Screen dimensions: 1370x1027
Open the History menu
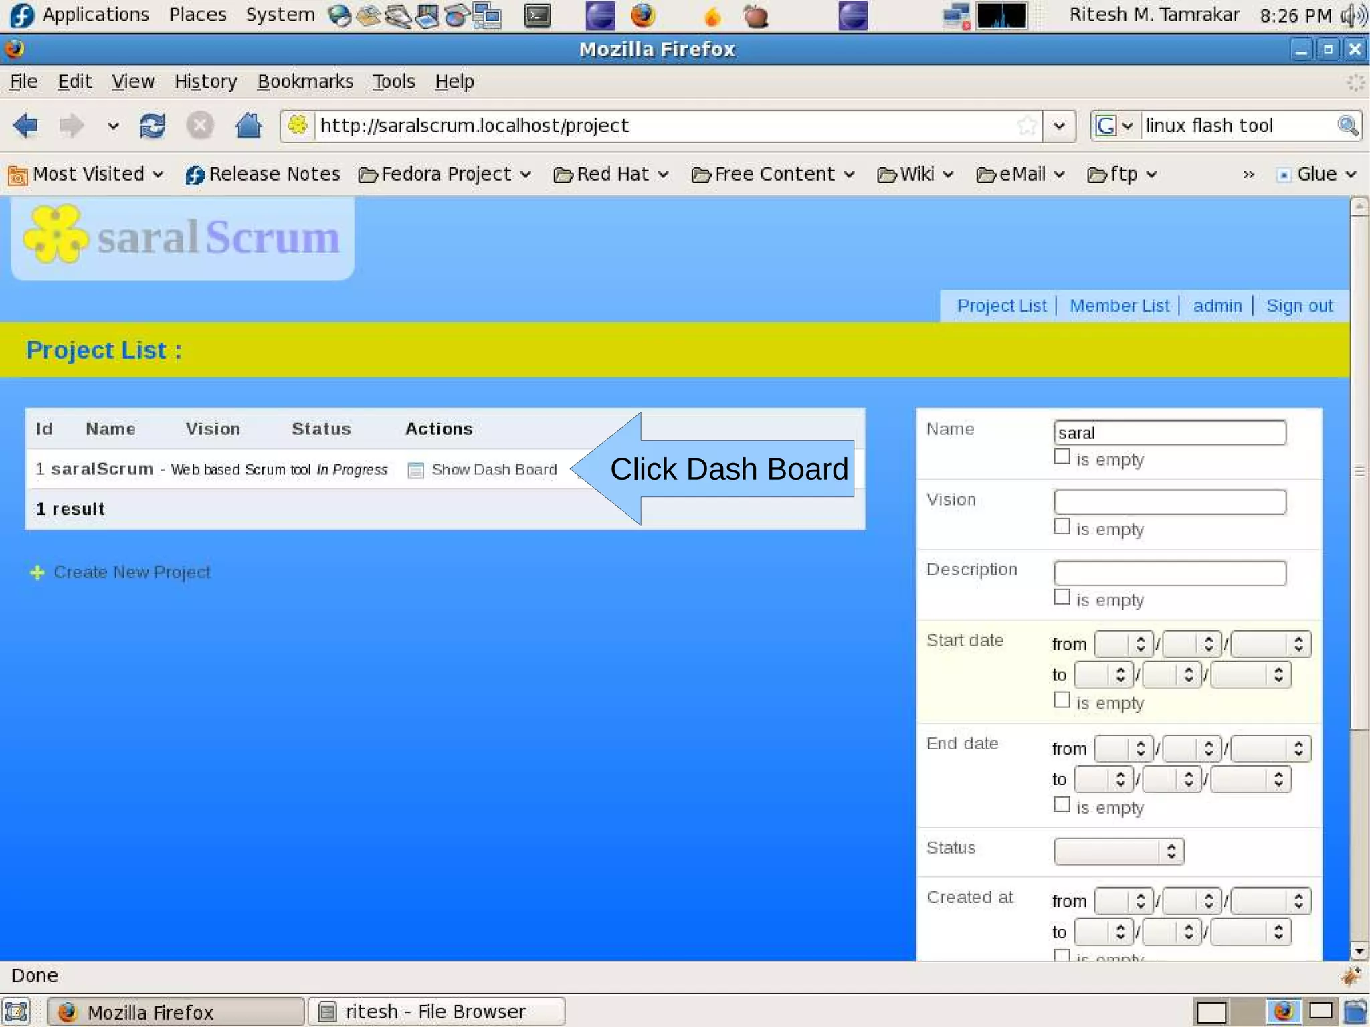coord(206,82)
